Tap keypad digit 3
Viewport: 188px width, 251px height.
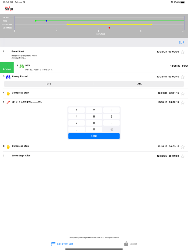point(111,110)
